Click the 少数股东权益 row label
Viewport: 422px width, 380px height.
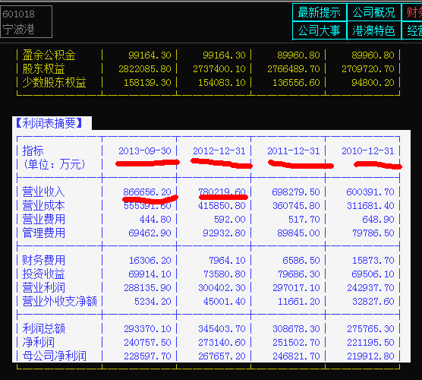click(54, 83)
